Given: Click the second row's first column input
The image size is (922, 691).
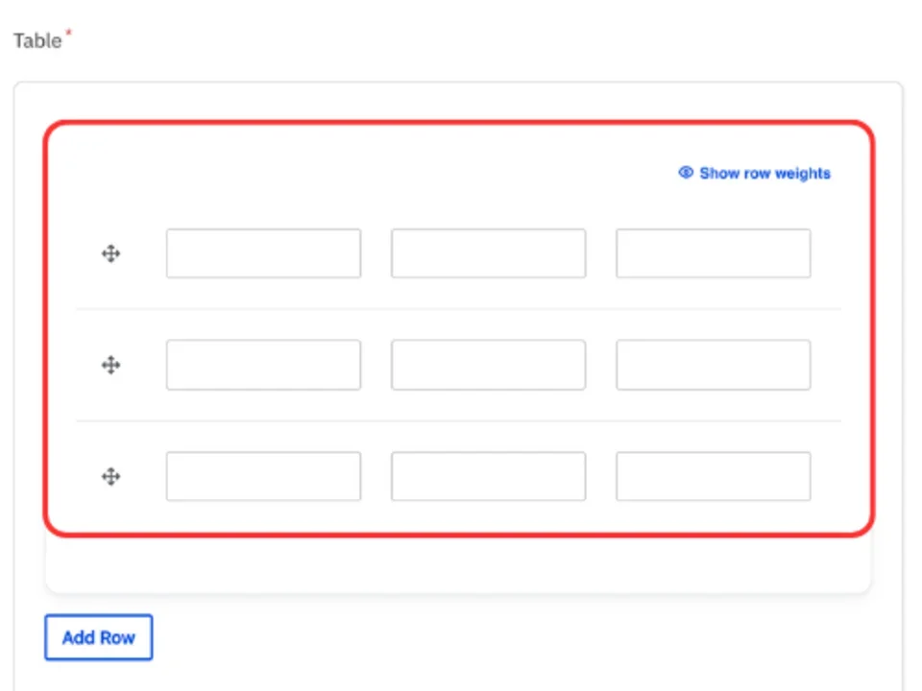Looking at the screenshot, I should tap(263, 365).
